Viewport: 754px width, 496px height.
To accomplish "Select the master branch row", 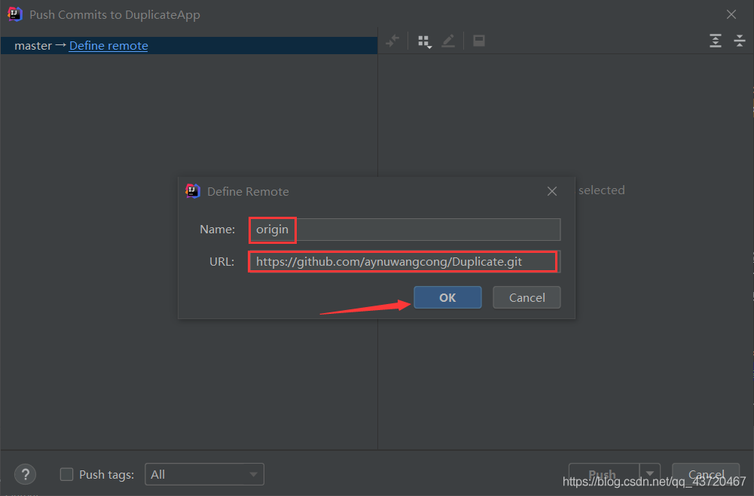I will click(x=189, y=46).
